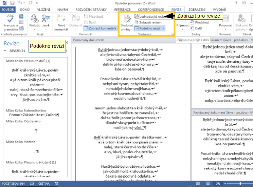Screen dimensions: 253x187
Task: Click ČEŠTINA language in status bar
Action: pyautogui.click(x=44, y=183)
